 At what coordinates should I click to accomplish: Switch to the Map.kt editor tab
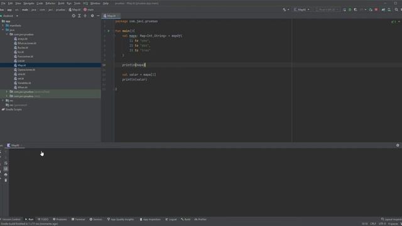coord(111,16)
